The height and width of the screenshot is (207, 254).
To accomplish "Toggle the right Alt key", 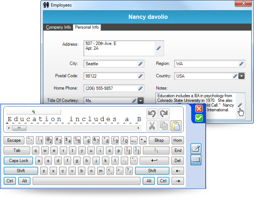I will [149, 181].
